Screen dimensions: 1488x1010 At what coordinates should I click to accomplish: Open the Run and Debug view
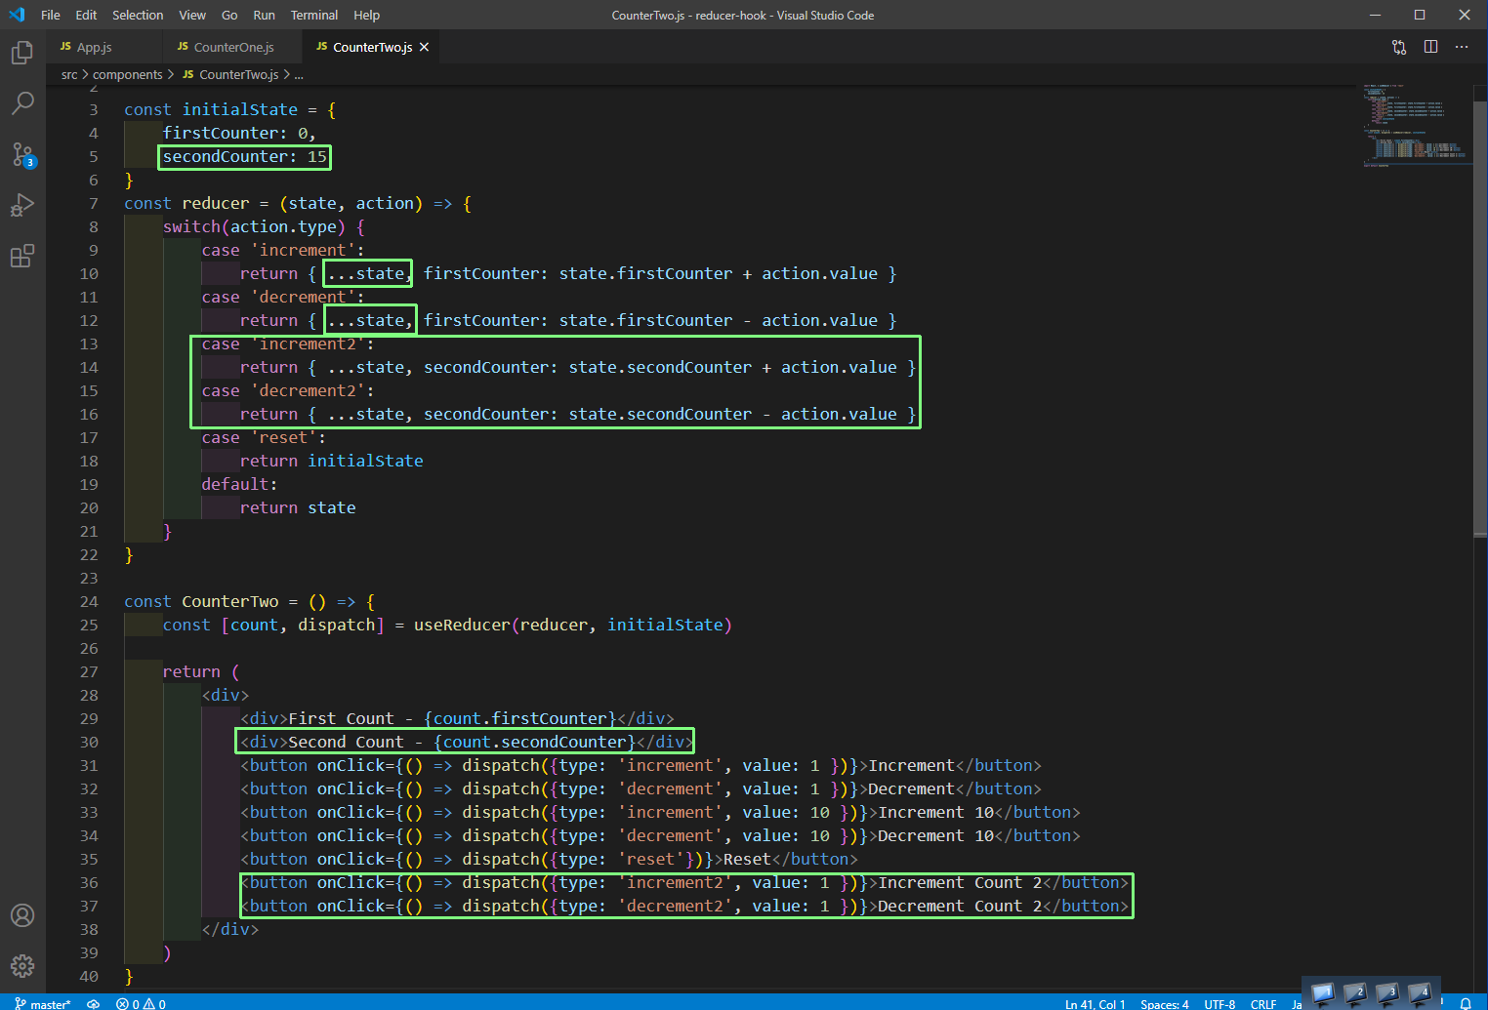[x=22, y=205]
